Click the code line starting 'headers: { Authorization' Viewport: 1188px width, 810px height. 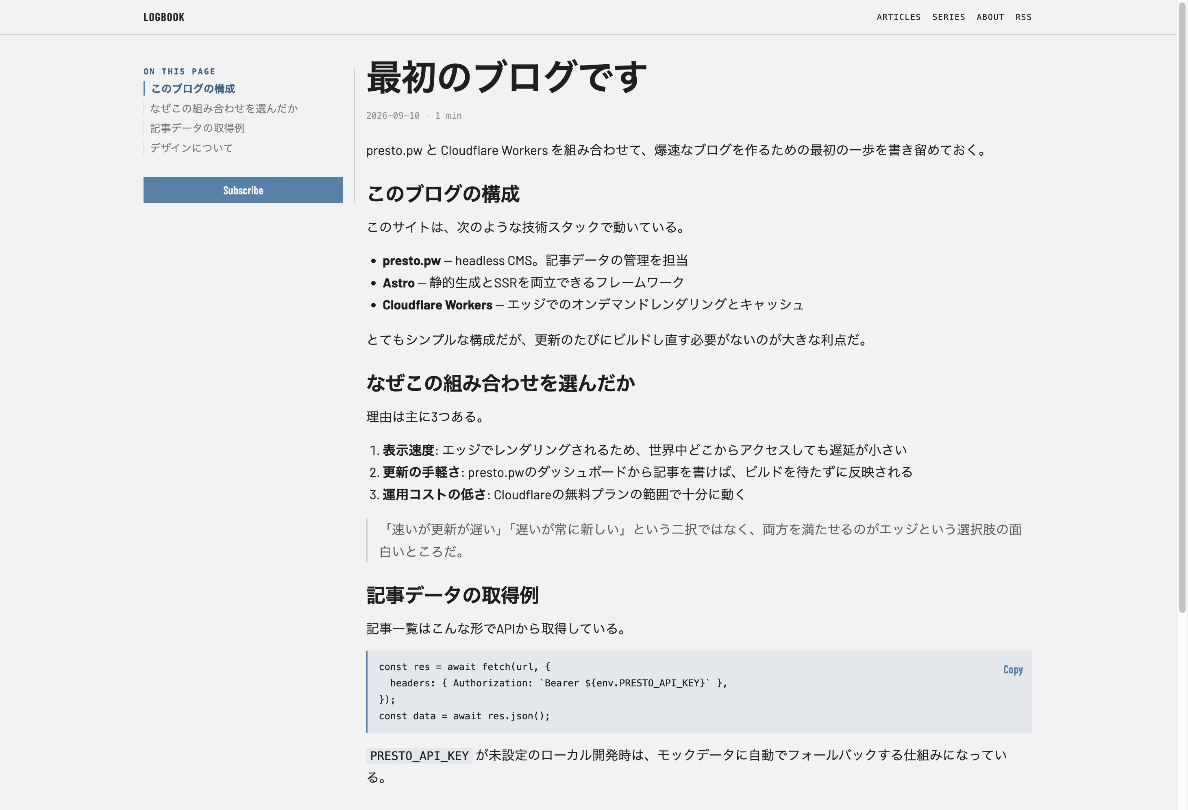click(x=558, y=683)
